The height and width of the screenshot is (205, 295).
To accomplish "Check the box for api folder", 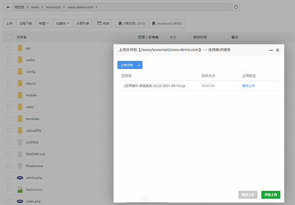I will pyautogui.click(x=9, y=48).
